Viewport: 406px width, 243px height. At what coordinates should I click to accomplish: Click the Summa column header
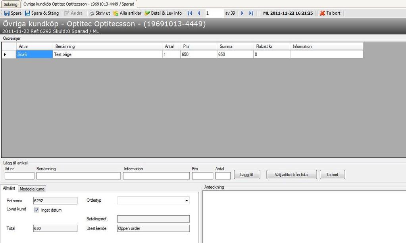(x=235, y=46)
